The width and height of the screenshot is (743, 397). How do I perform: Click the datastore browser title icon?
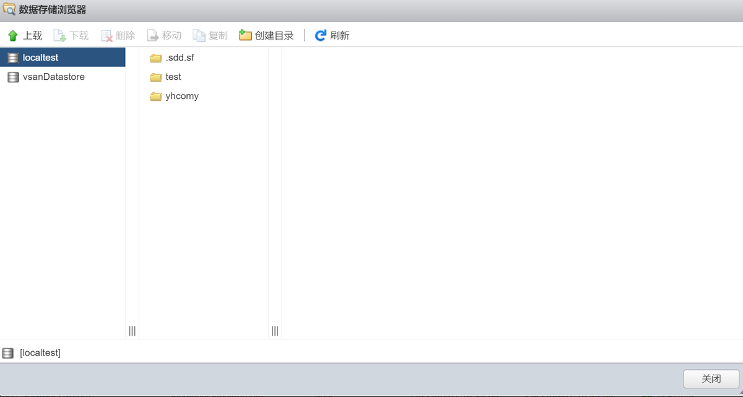point(9,10)
